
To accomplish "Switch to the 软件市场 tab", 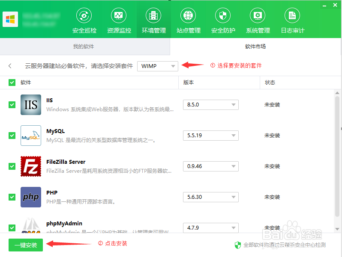I will click(255, 47).
